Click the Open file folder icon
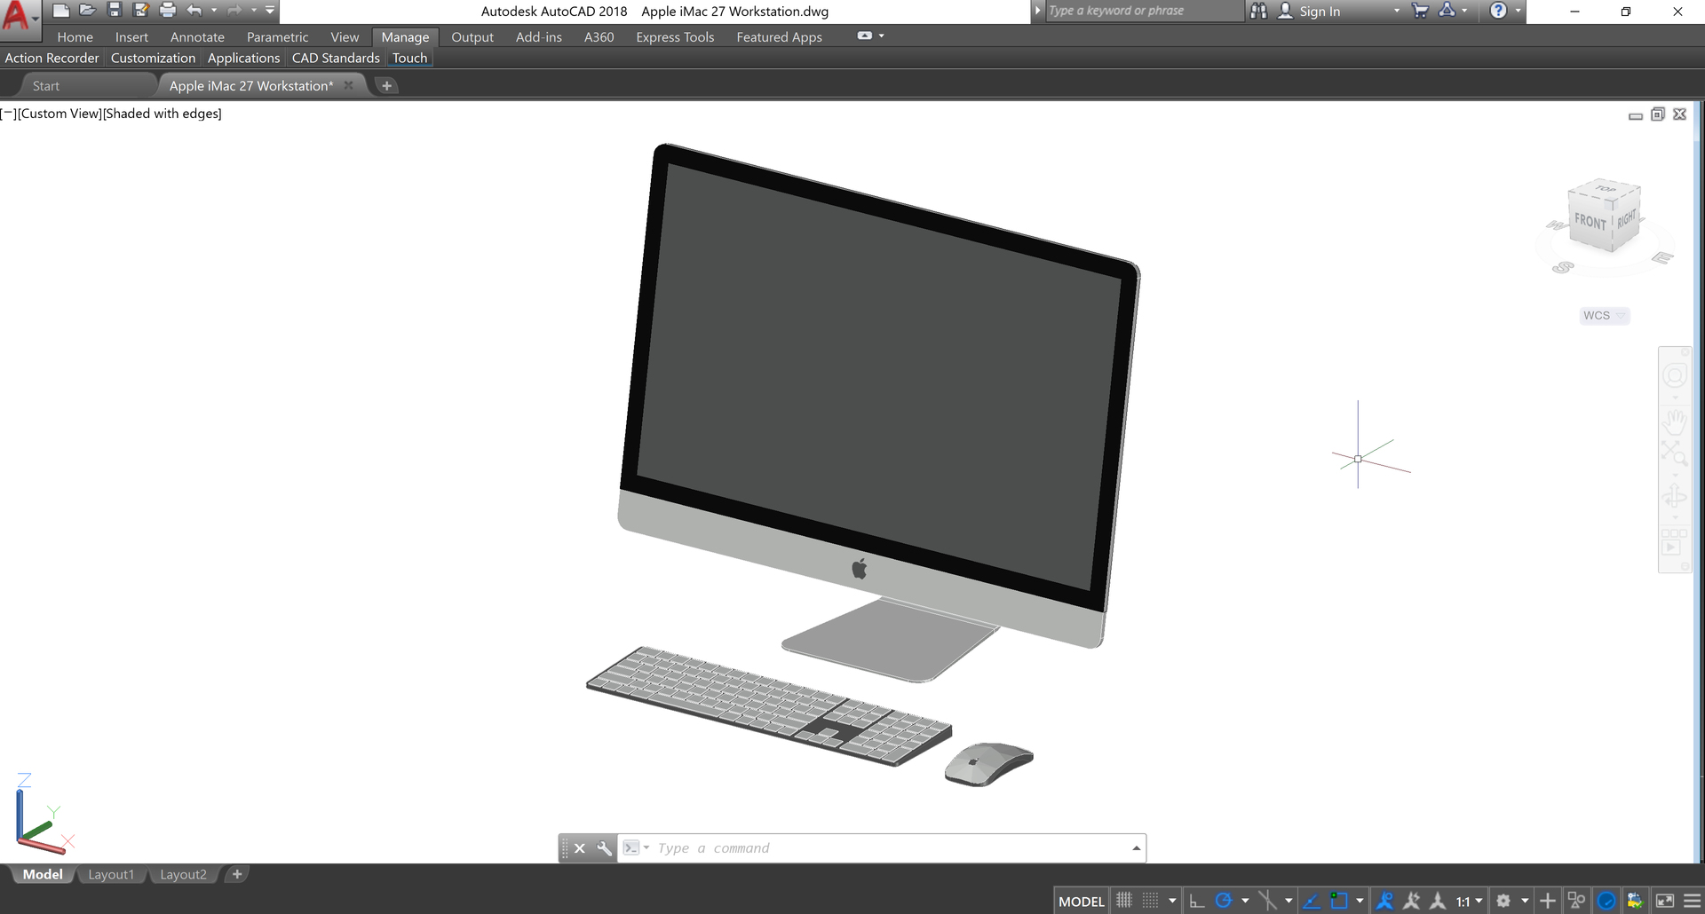This screenshot has width=1705, height=914. 87,11
